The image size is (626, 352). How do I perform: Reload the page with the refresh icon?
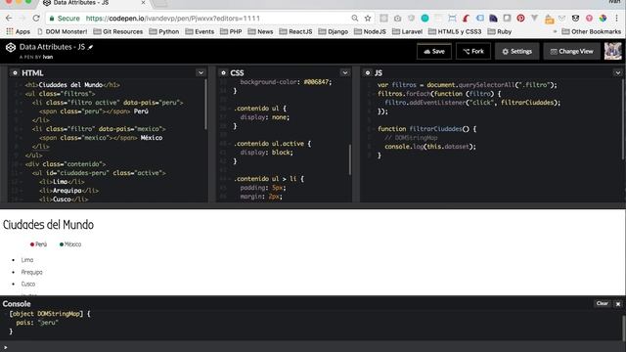point(36,19)
